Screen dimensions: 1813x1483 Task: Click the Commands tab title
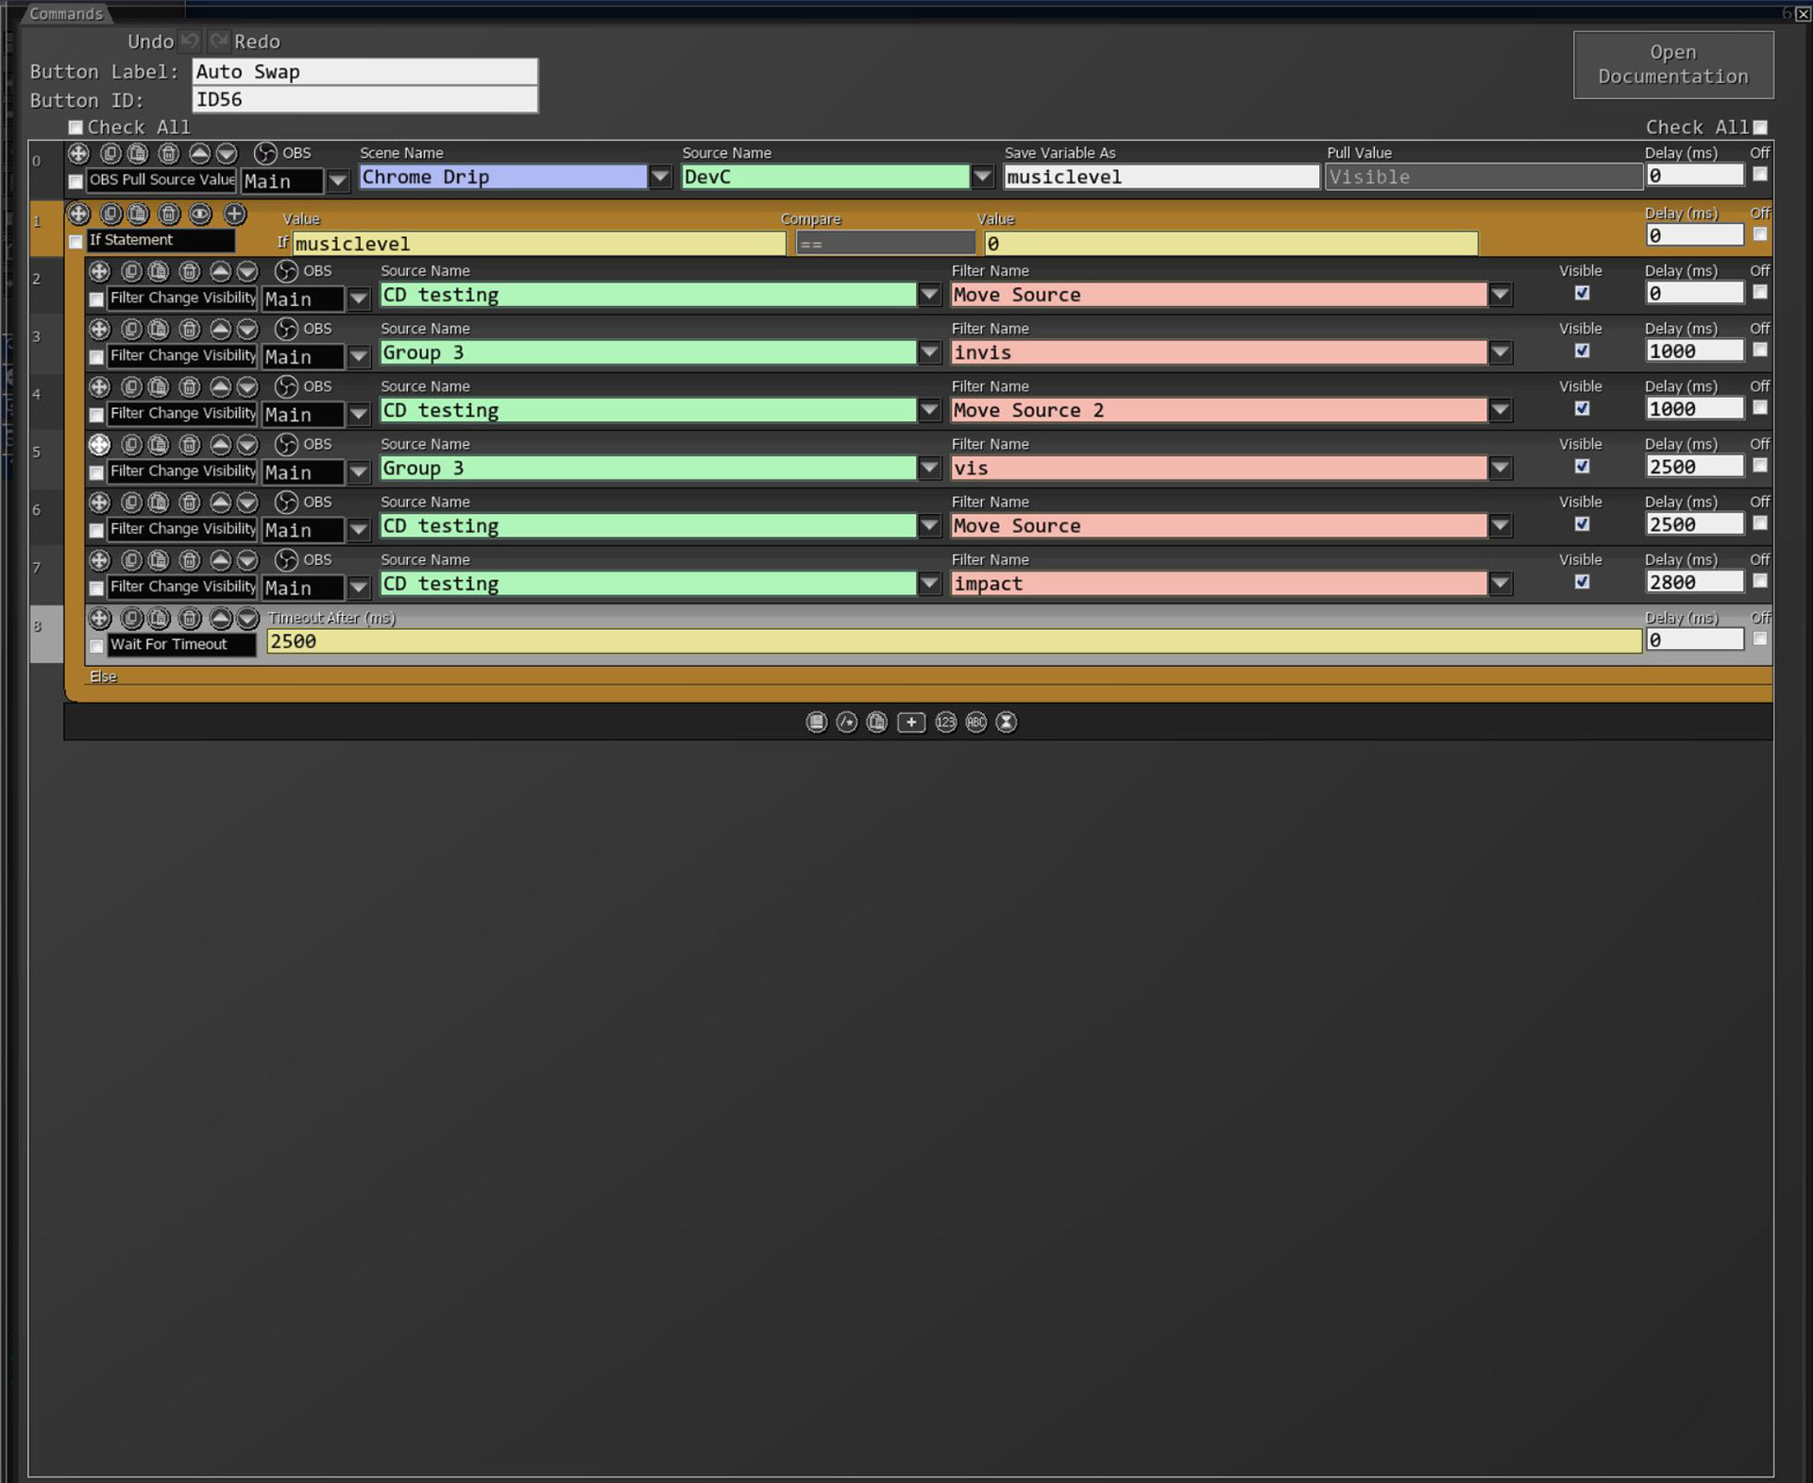click(x=65, y=13)
